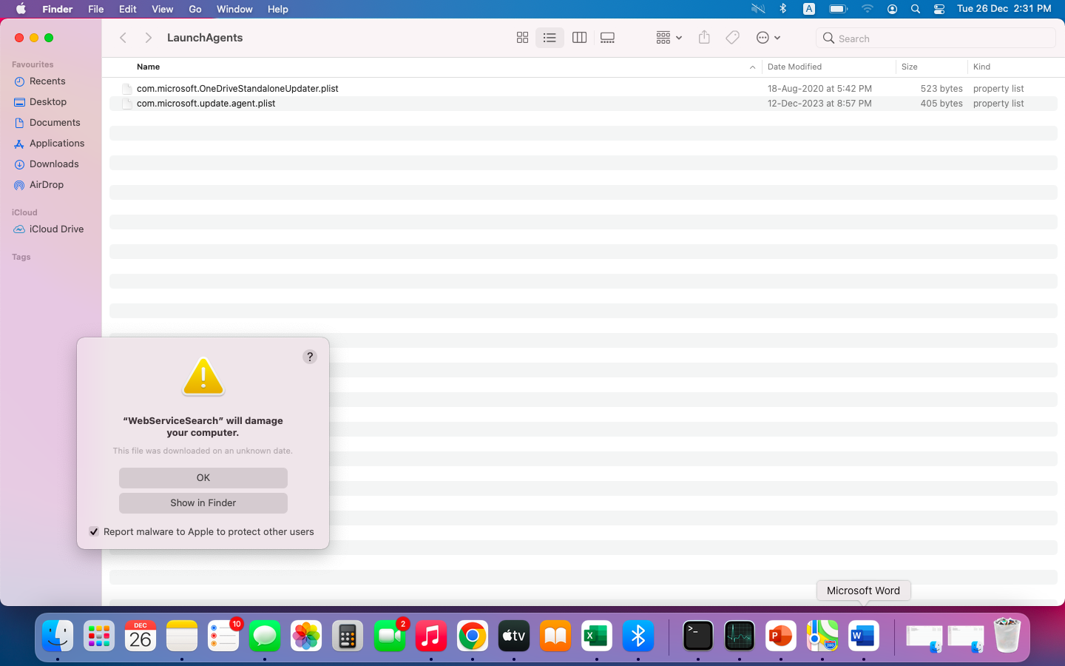The width and height of the screenshot is (1065, 666).
Task: Click Show in Finder in the dialog
Action: (x=203, y=502)
